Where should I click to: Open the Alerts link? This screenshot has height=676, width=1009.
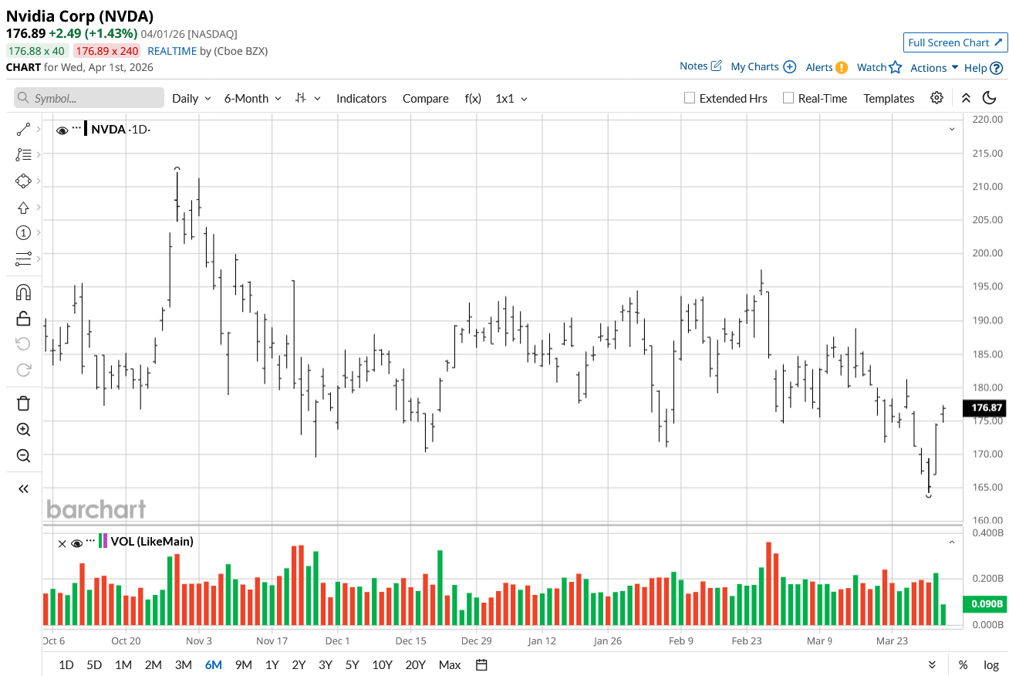[x=827, y=67]
